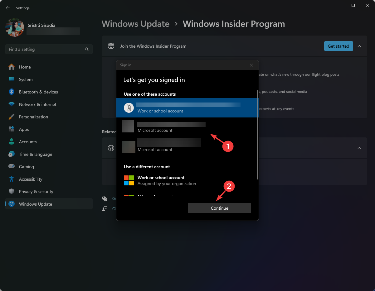Click the search magnifier in Find a setting
375x291 pixels.
point(86,49)
